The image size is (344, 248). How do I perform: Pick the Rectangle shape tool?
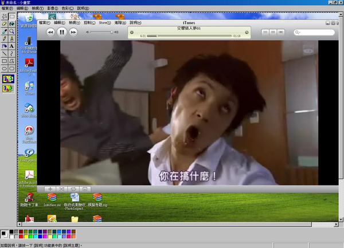4,61
